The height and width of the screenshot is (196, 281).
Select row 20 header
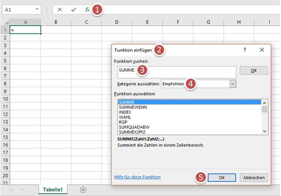click(x=5, y=175)
